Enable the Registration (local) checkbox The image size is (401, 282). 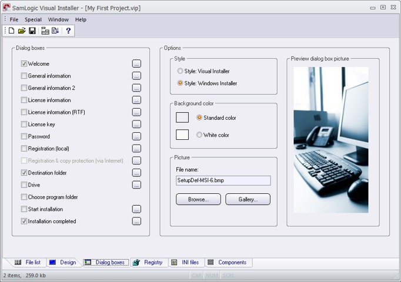(x=24, y=149)
